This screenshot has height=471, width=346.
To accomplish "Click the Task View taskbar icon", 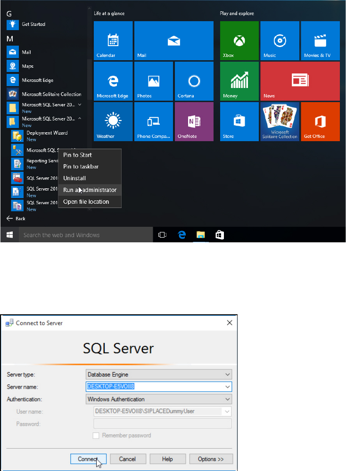I will tap(162, 235).
